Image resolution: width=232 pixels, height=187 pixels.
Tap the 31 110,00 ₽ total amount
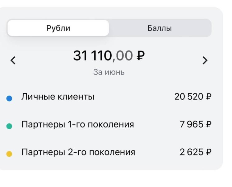click(x=109, y=56)
